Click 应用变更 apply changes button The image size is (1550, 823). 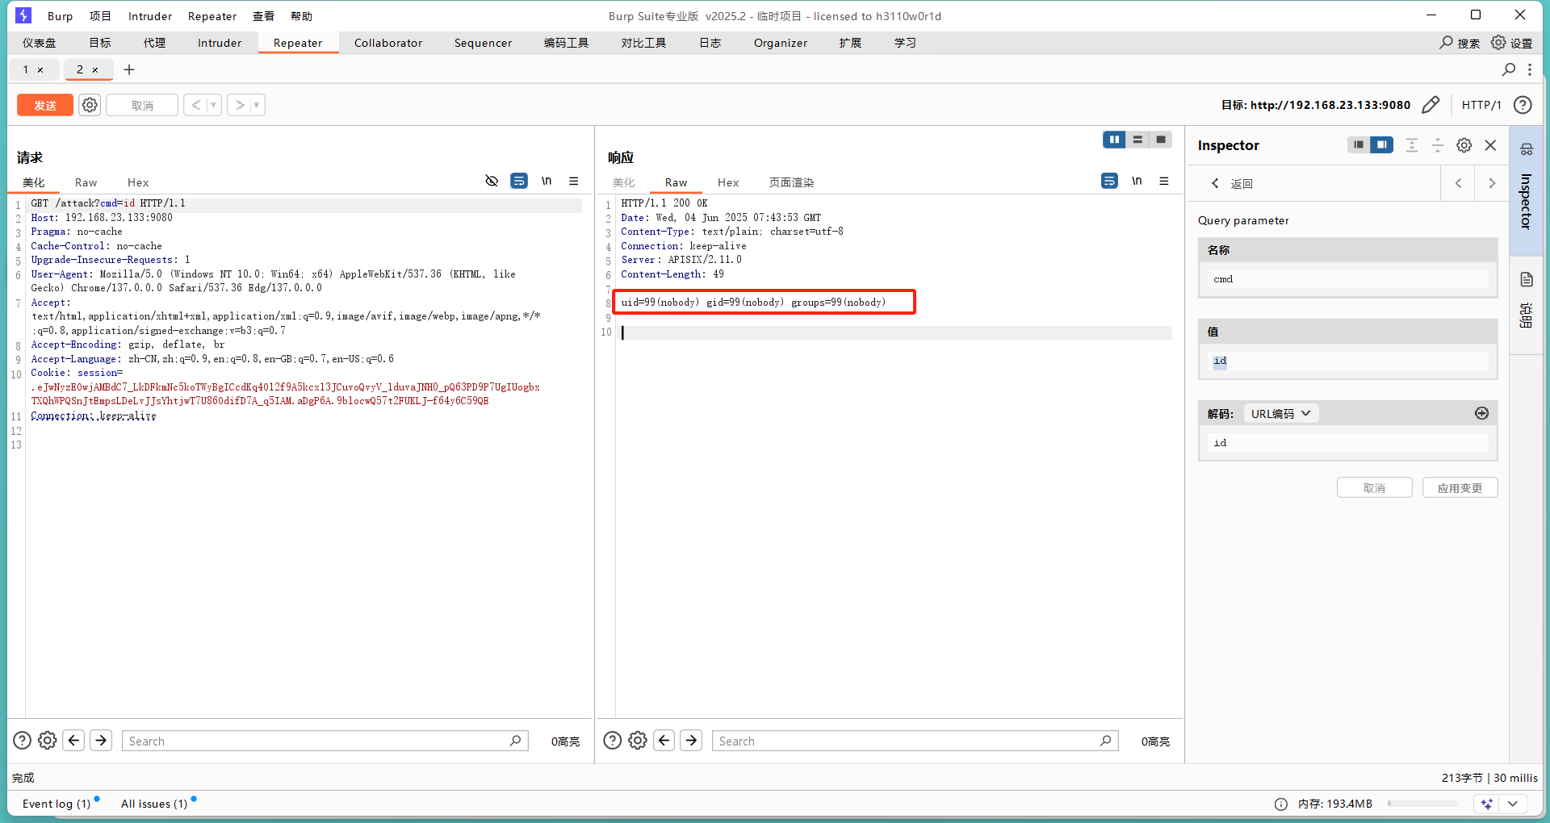[x=1460, y=487]
